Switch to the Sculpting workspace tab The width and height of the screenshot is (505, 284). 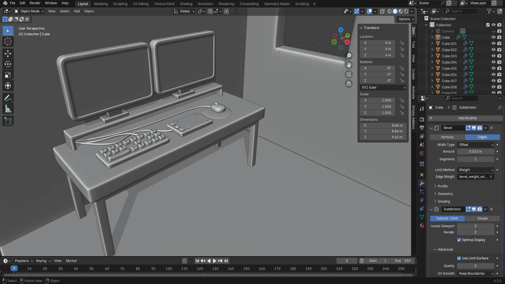(120, 4)
